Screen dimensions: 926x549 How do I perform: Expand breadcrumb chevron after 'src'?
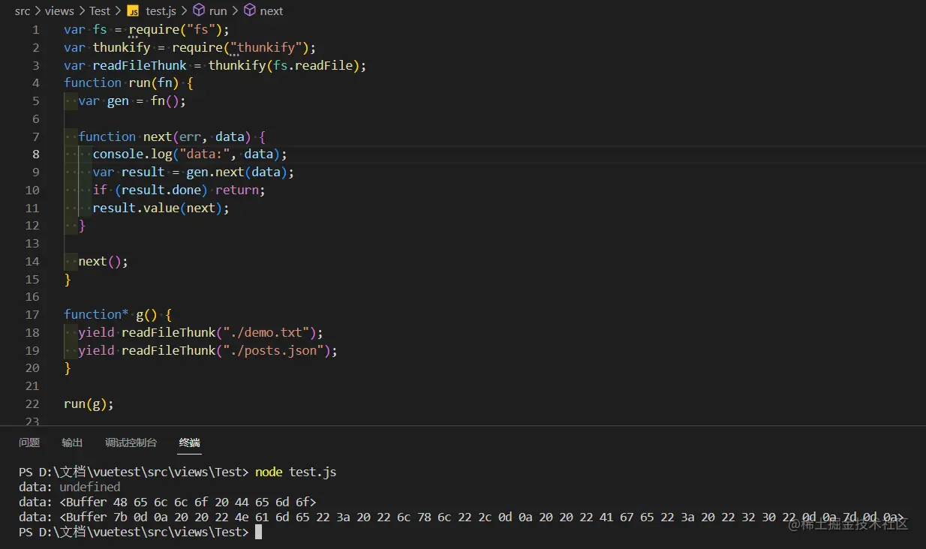tap(38, 11)
